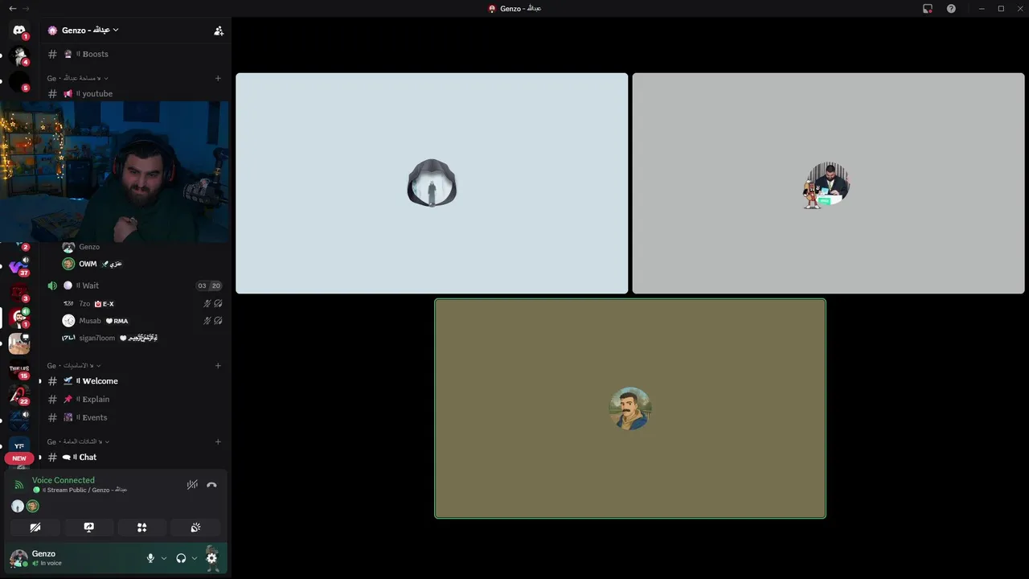This screenshot has width=1029, height=579.
Task: Open server with badge 5
Action: (19, 81)
